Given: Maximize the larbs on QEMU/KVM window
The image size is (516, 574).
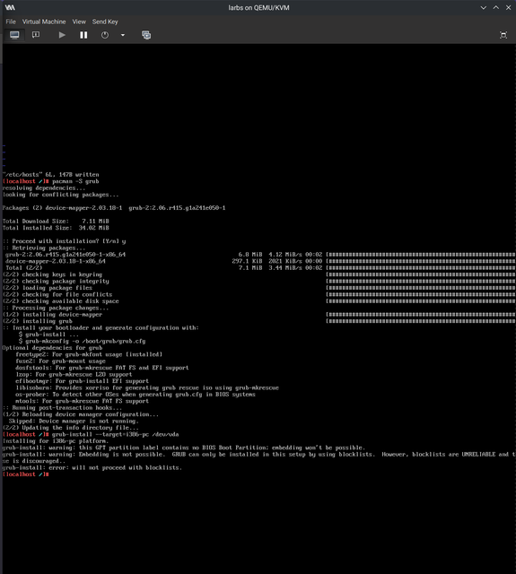Looking at the screenshot, I should [x=496, y=7].
